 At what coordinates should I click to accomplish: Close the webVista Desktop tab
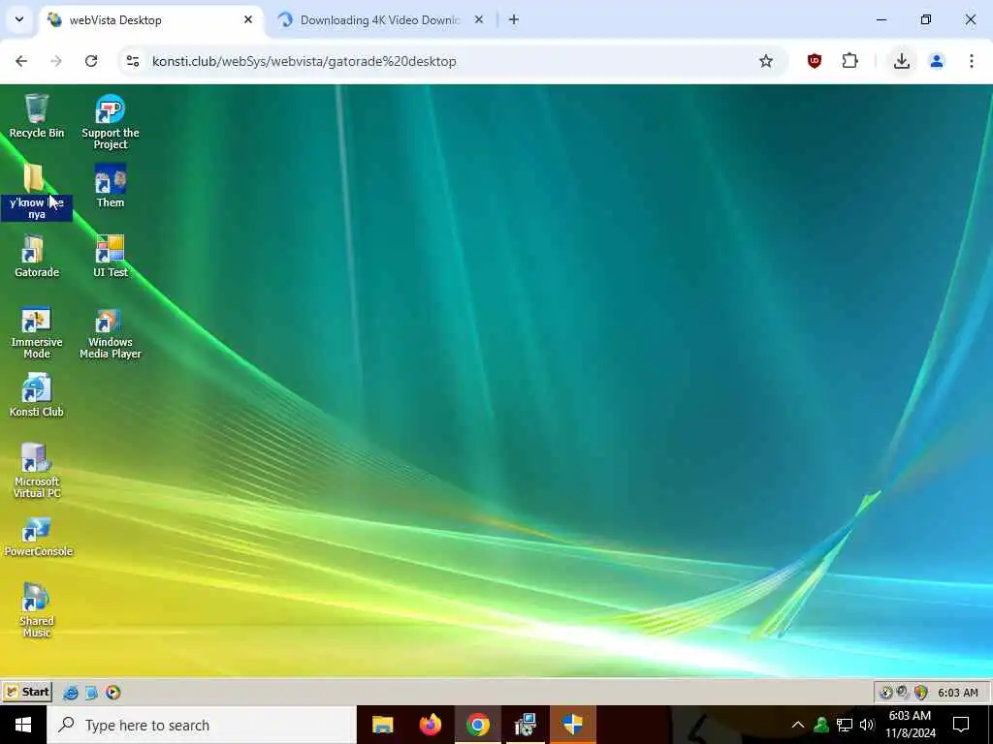(248, 19)
